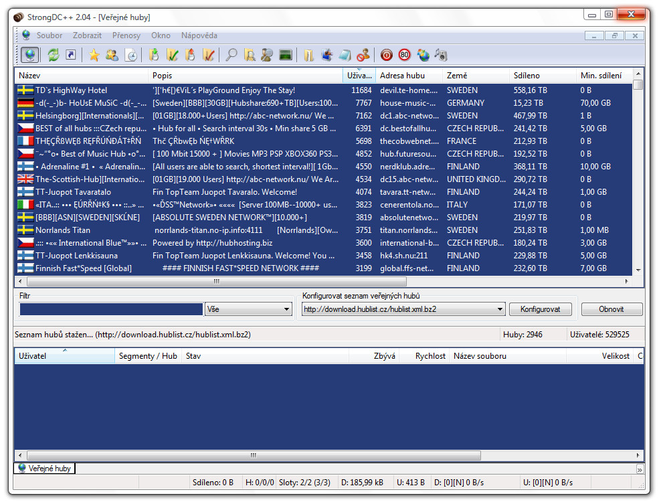Screen dimensions: 659x502
Task: Click the Obnovit button
Action: pos(611,309)
